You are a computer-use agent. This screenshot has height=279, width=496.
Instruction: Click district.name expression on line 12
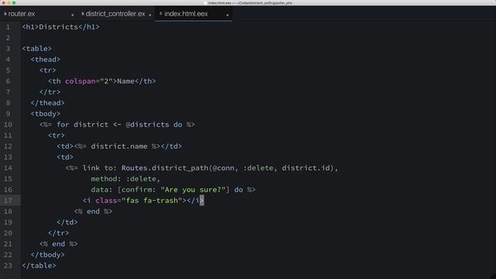pyautogui.click(x=119, y=146)
